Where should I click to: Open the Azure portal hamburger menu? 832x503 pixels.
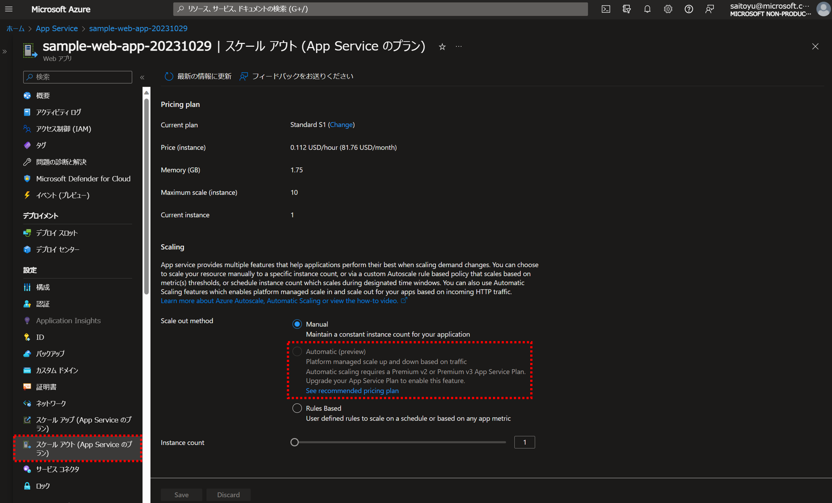click(x=9, y=9)
